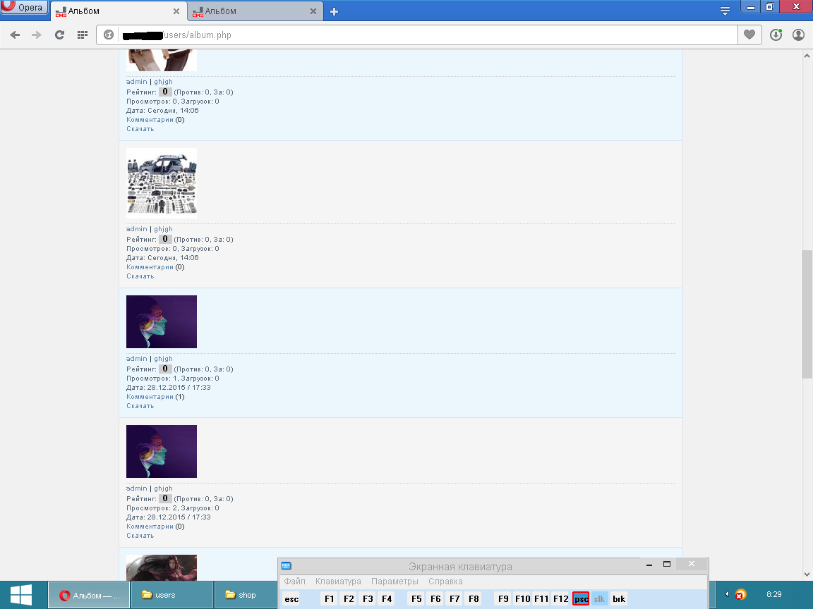
Task: Click Скачать under photo with Комментарии (1)
Action: 140,407
